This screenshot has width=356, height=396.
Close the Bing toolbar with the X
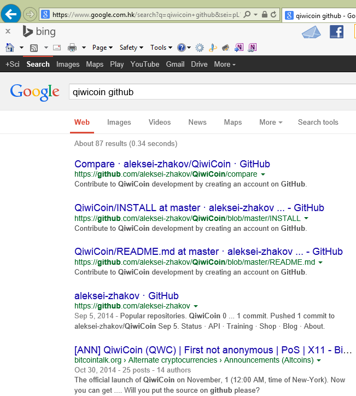pos(8,31)
